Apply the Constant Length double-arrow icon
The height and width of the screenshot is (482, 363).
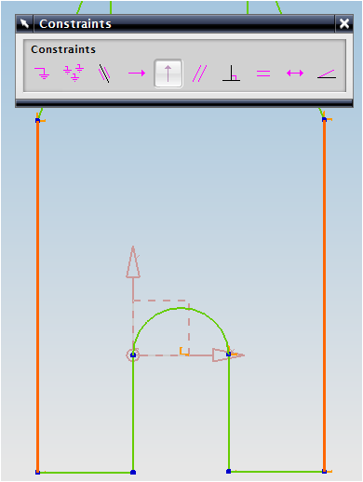point(295,74)
